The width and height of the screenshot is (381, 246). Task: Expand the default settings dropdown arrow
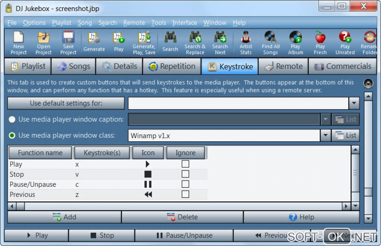pos(354,103)
